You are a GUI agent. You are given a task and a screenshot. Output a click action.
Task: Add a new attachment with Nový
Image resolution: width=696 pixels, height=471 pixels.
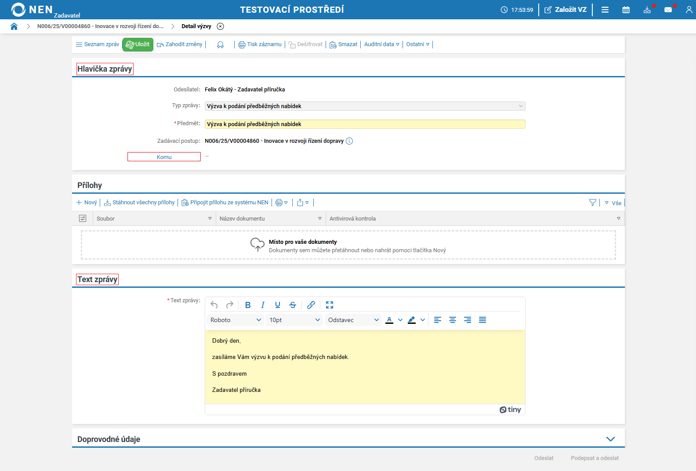[87, 203]
